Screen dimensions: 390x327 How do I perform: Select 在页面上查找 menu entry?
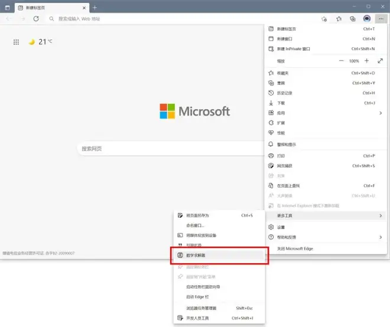[x=326, y=185]
